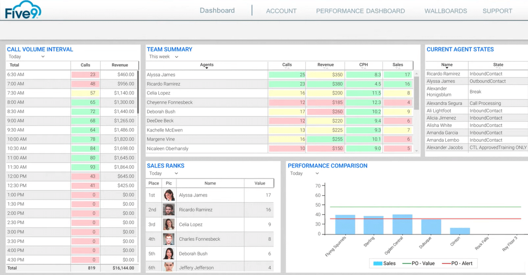Click Celia Lopez avatar in Sales Ranks
This screenshot has width=528, height=275.
169,225
